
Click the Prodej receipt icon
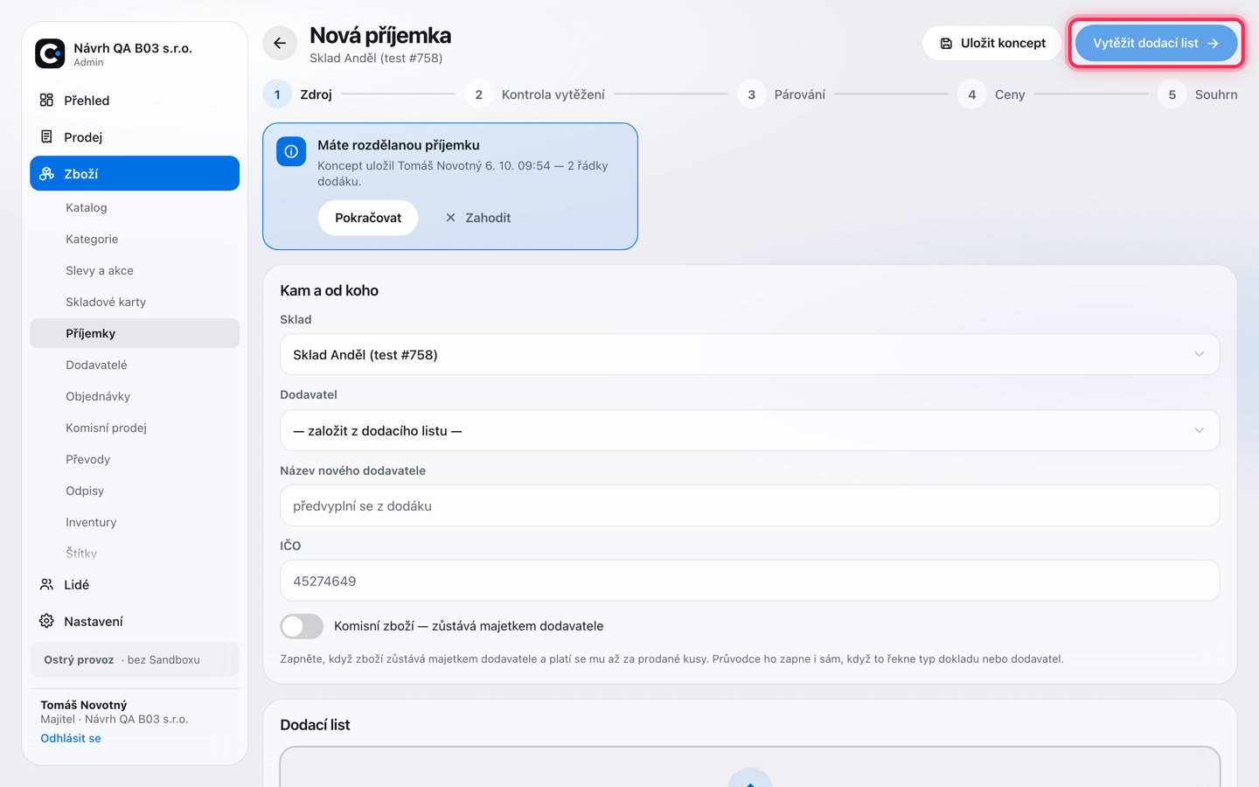tap(46, 137)
